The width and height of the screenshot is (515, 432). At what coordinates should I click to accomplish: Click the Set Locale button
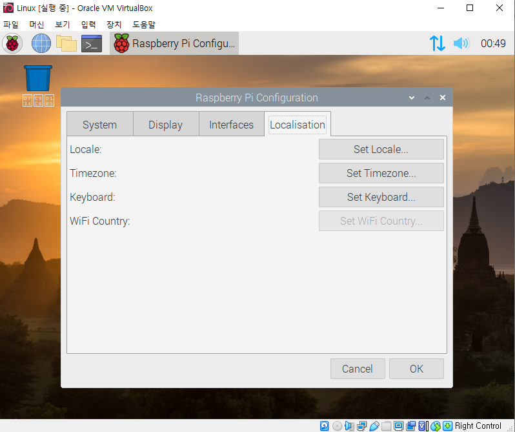coord(381,149)
